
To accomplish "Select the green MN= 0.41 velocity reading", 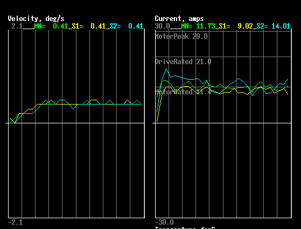I will pos(51,26).
